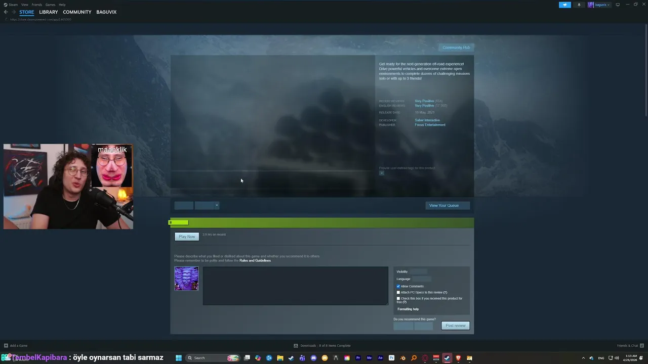Check the received product for free box
This screenshot has height=364, width=648.
pos(398,299)
